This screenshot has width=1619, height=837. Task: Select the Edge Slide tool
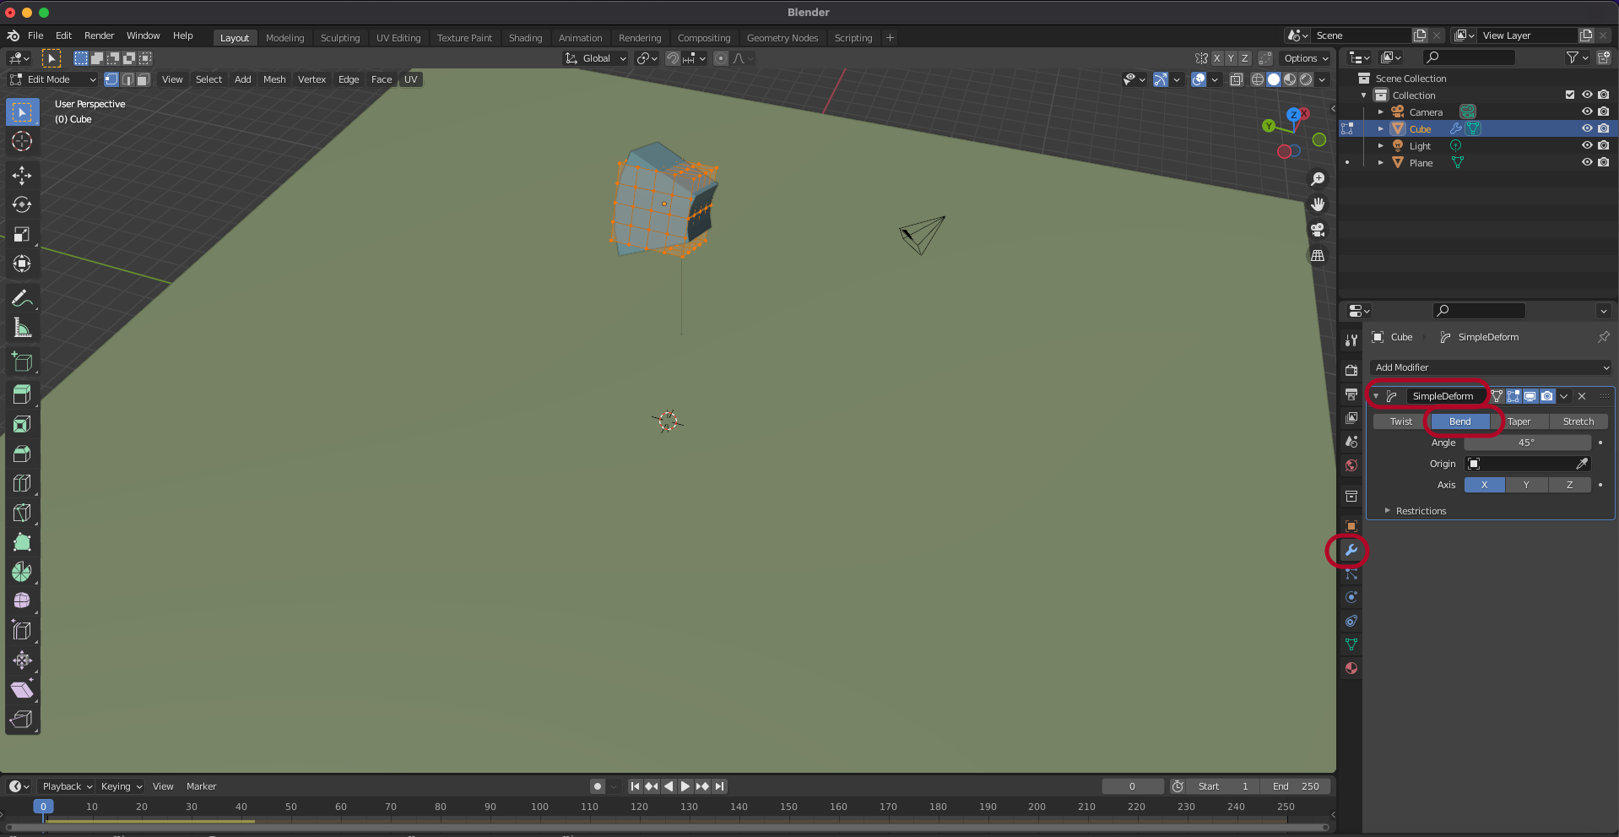coord(22,631)
